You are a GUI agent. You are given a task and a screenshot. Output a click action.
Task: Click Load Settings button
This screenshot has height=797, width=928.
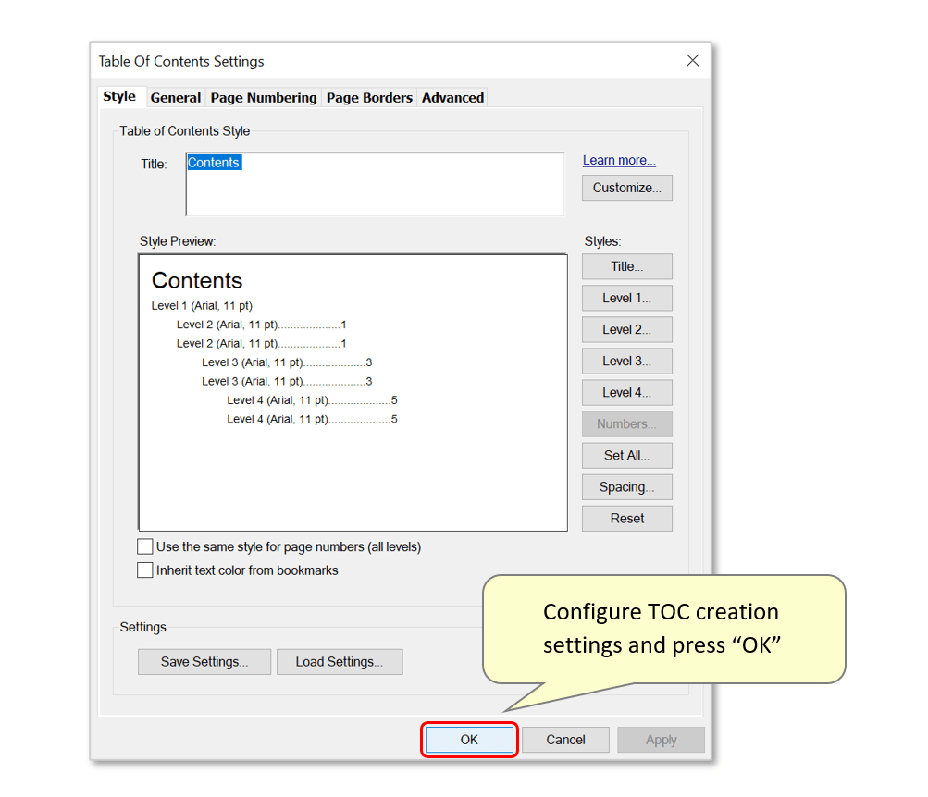pyautogui.click(x=340, y=662)
